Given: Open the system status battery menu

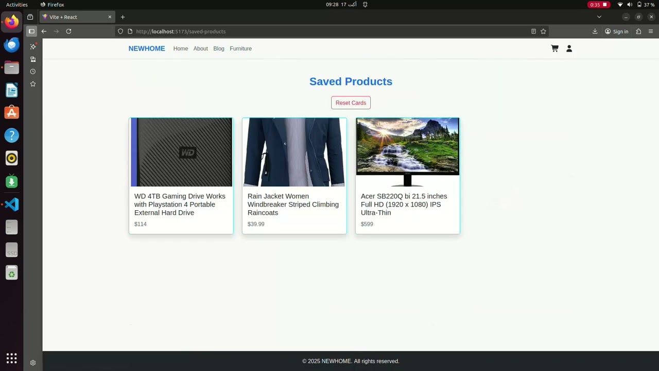Looking at the screenshot, I should [636, 5].
